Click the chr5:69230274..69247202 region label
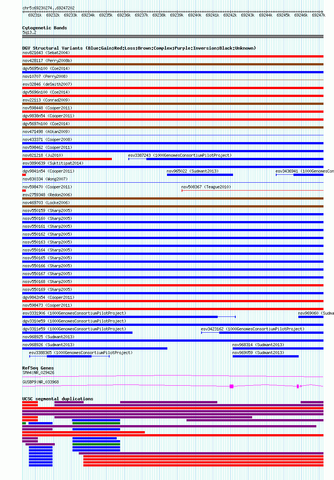Viewport: 334px width, 480px height. [48, 8]
